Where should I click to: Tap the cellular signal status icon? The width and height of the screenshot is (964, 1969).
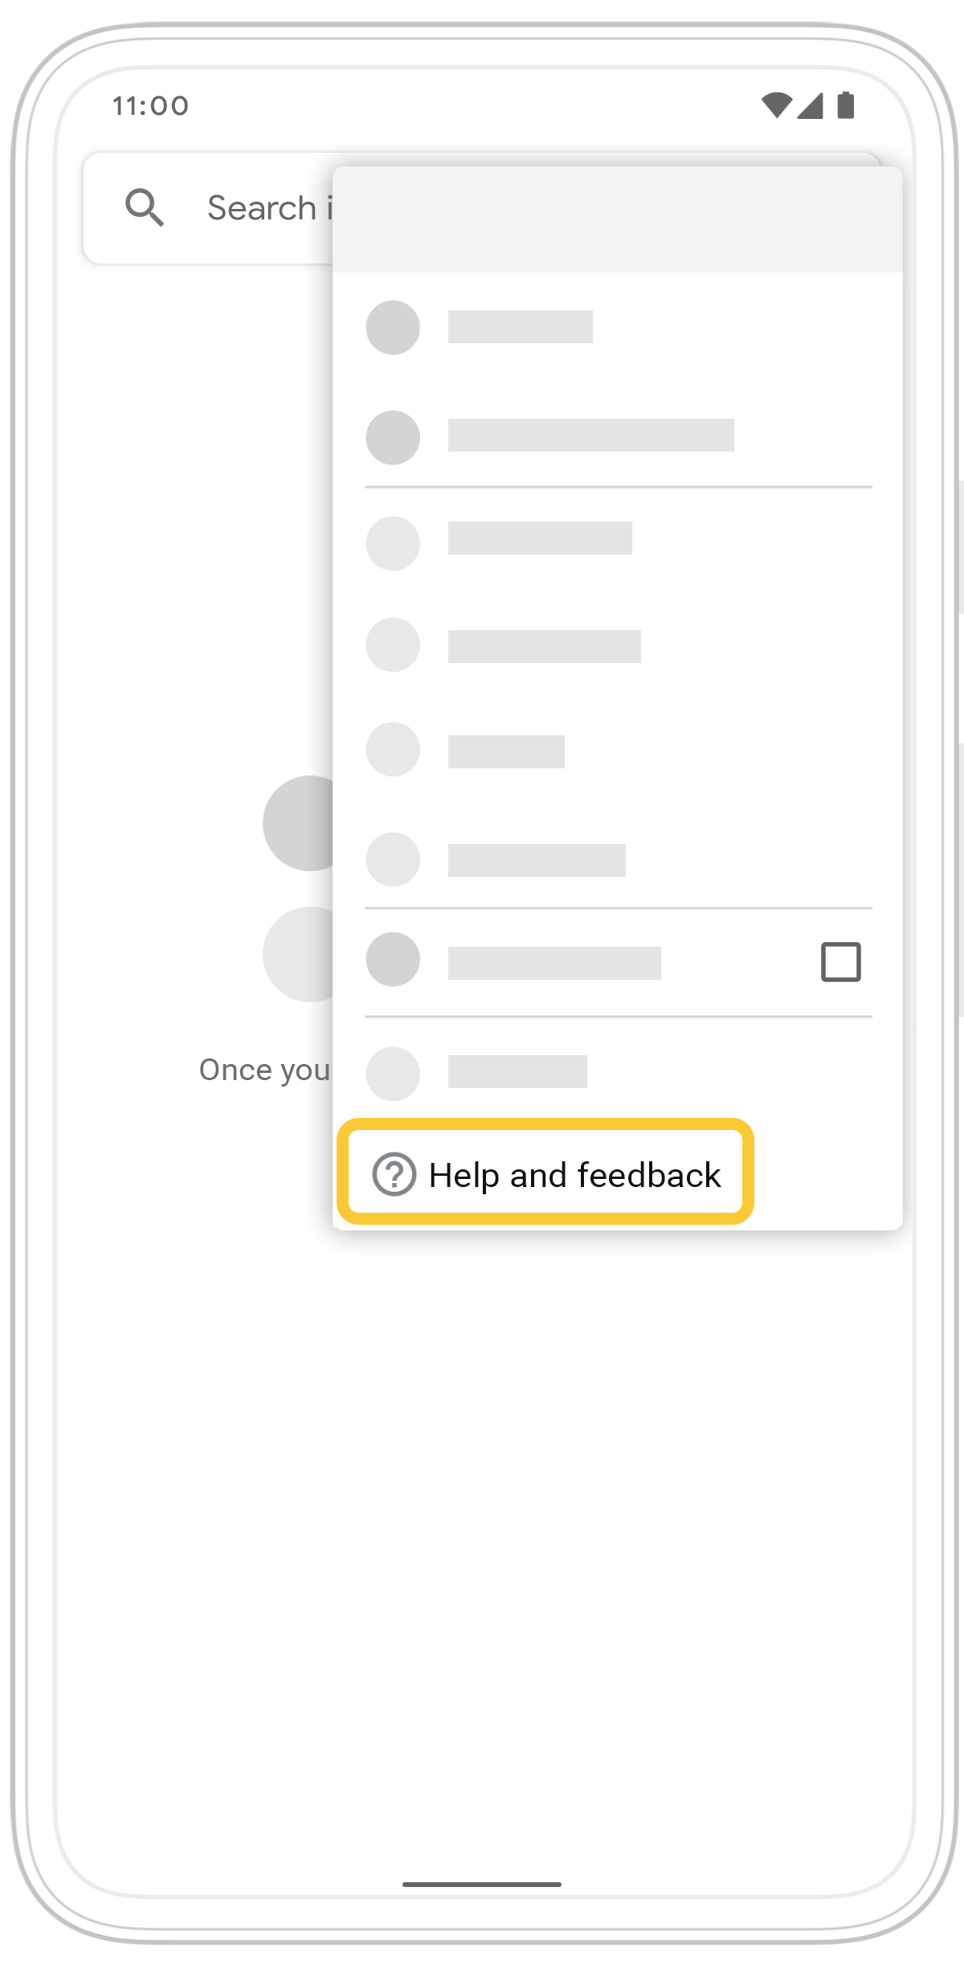point(810,105)
